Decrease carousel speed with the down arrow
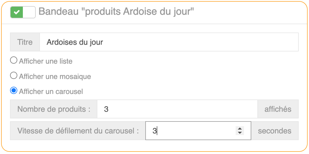309x154 pixels. click(240, 133)
